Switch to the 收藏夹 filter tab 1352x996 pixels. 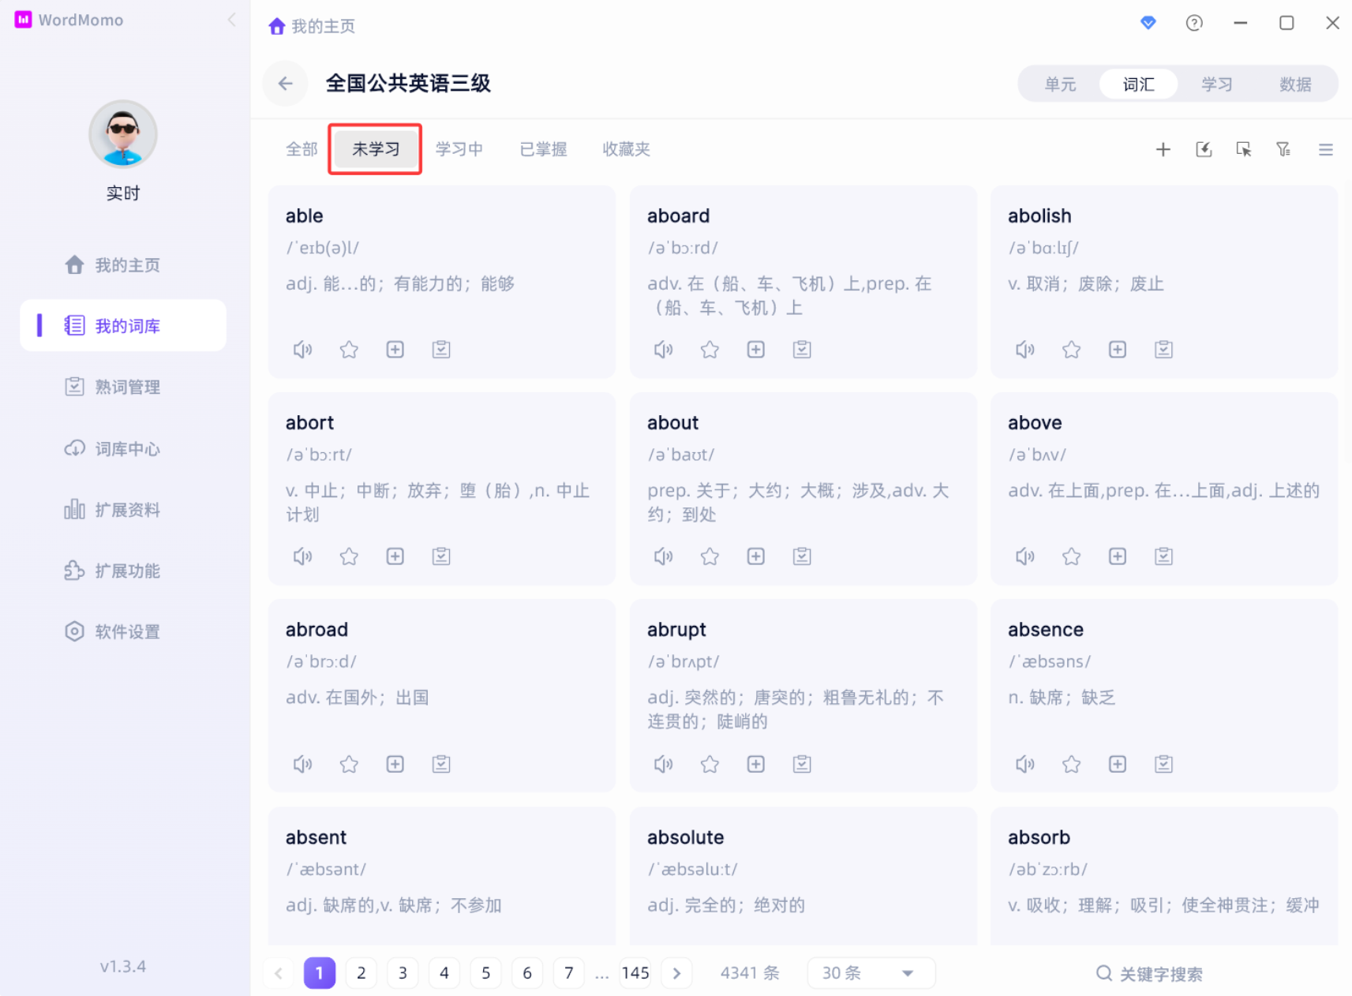[x=627, y=149]
